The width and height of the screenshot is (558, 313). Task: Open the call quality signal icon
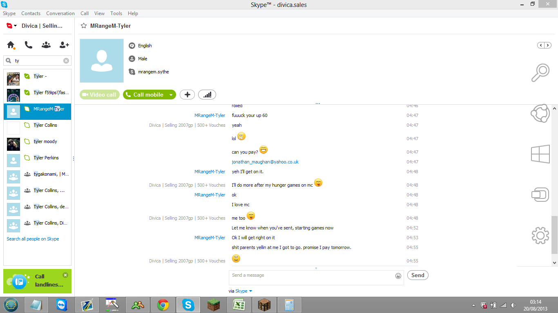[x=207, y=95]
